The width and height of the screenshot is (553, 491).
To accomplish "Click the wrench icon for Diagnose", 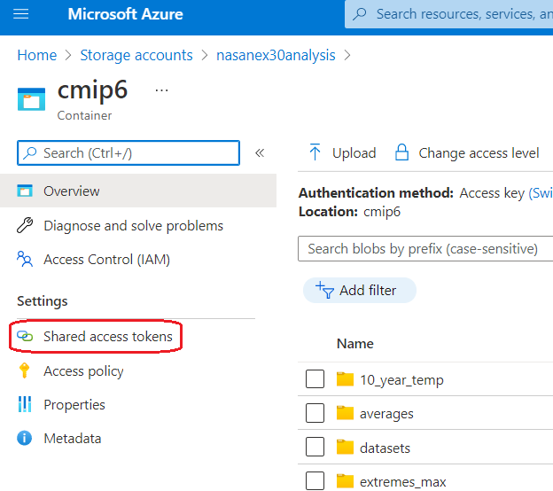I will tap(25, 225).
